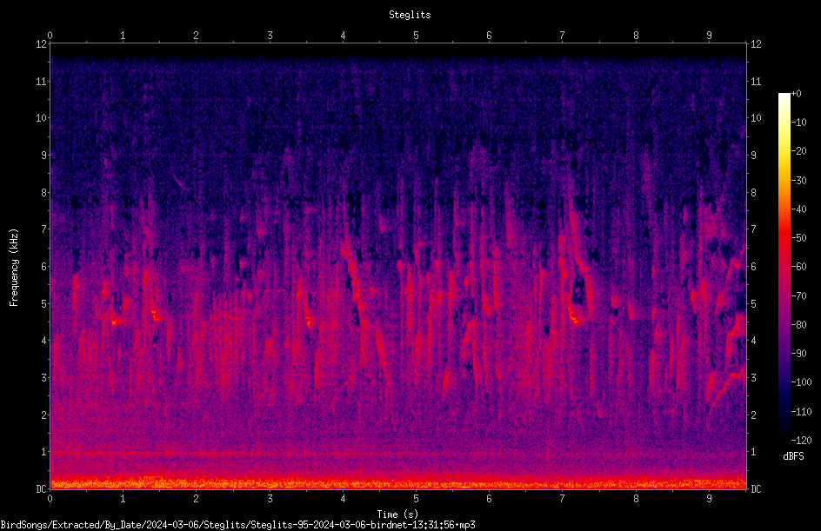
Task: Click the Time (s) axis label
Action: point(397,514)
